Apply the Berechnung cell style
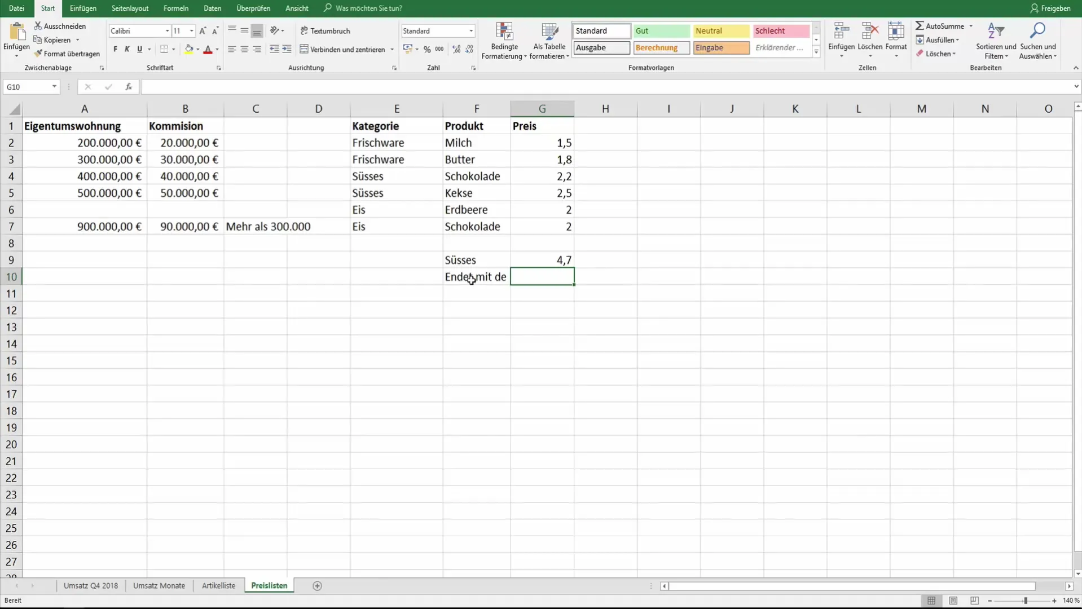 (661, 48)
